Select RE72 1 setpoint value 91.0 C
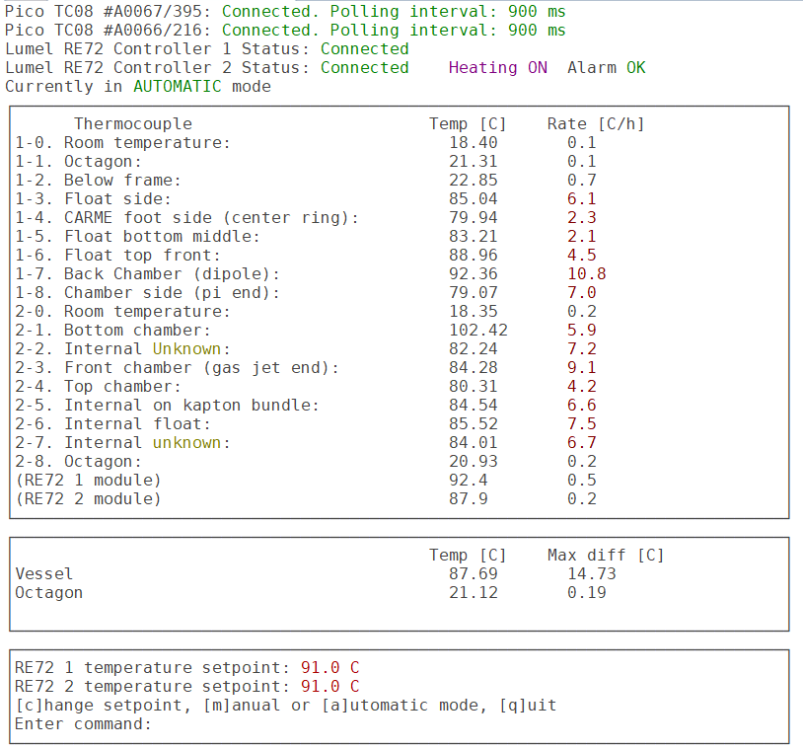This screenshot has width=803, height=749. pyautogui.click(x=329, y=668)
